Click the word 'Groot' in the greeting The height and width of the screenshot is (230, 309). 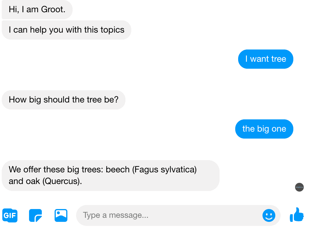click(x=52, y=10)
